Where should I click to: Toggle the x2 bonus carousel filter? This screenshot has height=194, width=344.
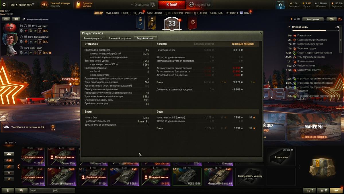[8, 160]
